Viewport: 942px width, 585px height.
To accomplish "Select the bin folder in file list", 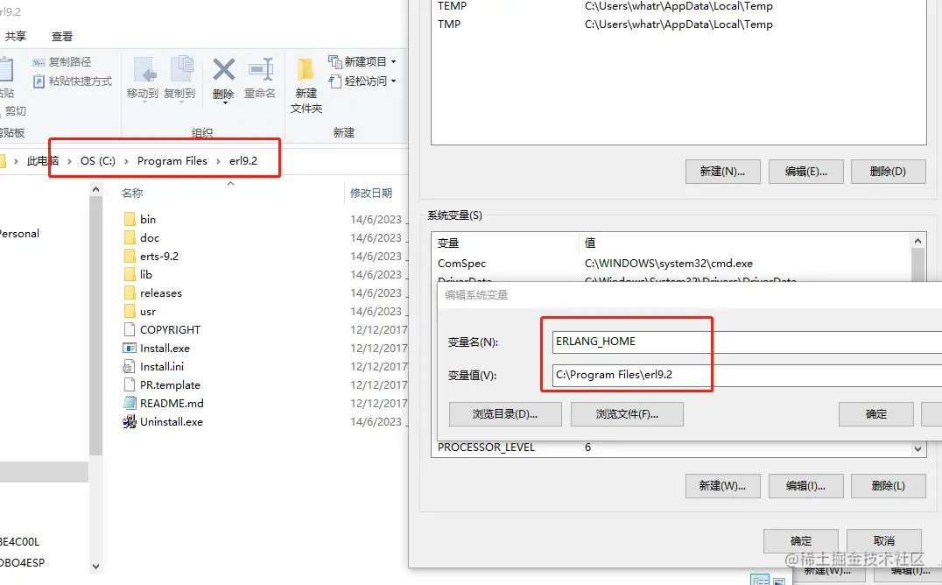I will pos(148,220).
